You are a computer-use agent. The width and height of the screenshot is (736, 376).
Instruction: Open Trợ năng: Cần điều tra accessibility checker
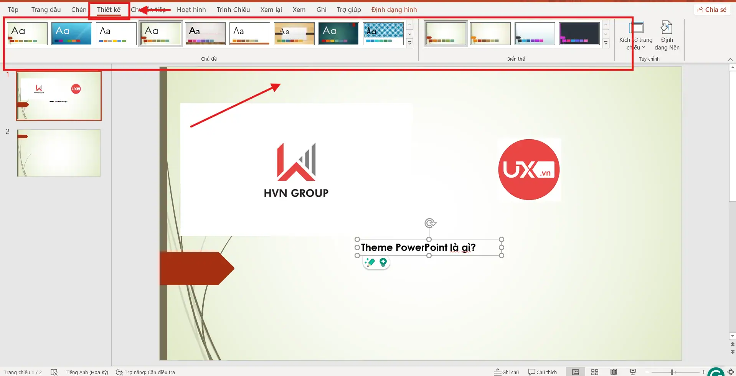tap(145, 372)
